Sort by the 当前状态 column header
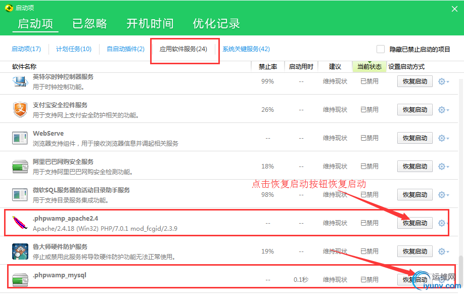This screenshot has width=464, height=294. click(x=369, y=67)
